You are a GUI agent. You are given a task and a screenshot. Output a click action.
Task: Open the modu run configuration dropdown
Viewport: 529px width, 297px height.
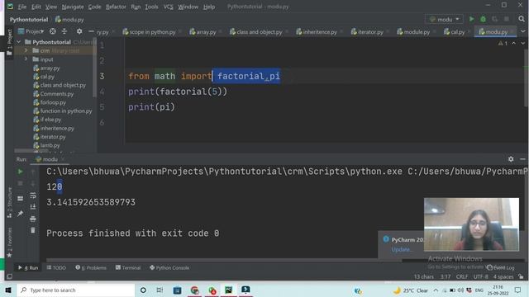click(444, 19)
